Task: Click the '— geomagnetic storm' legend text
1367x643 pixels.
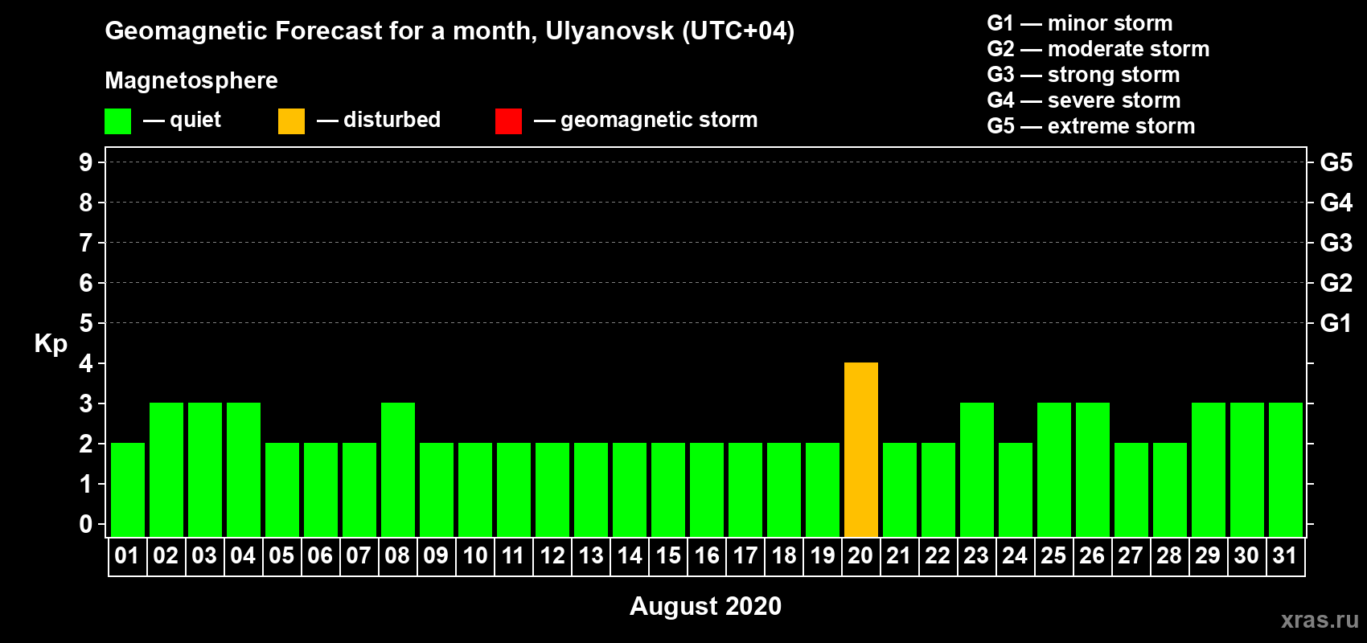Action: point(646,120)
